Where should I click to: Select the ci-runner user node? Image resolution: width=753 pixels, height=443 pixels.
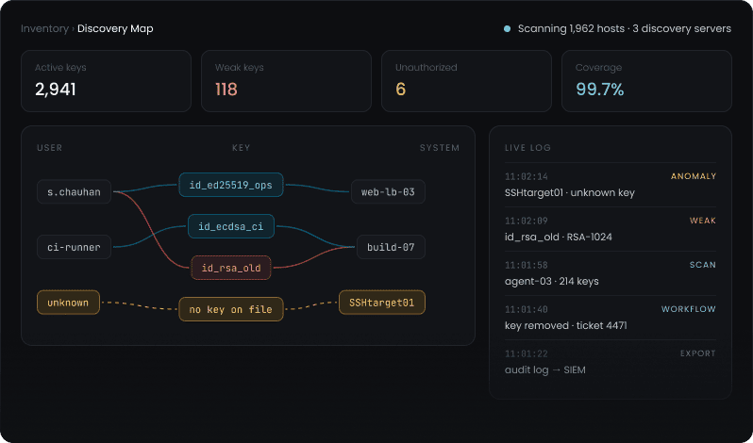click(x=74, y=247)
